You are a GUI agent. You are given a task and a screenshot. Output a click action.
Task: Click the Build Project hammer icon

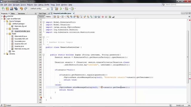pos(52,9)
